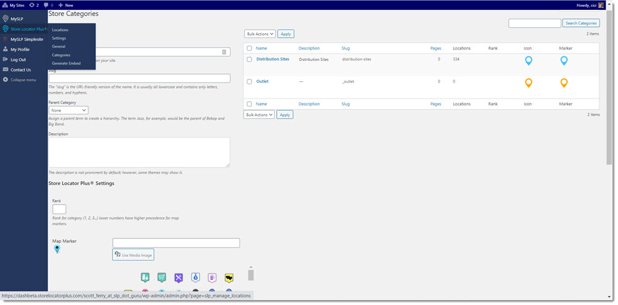The width and height of the screenshot is (618, 305).
Task: Open the bottom Bulk Actions dropdown
Action: coord(259,115)
